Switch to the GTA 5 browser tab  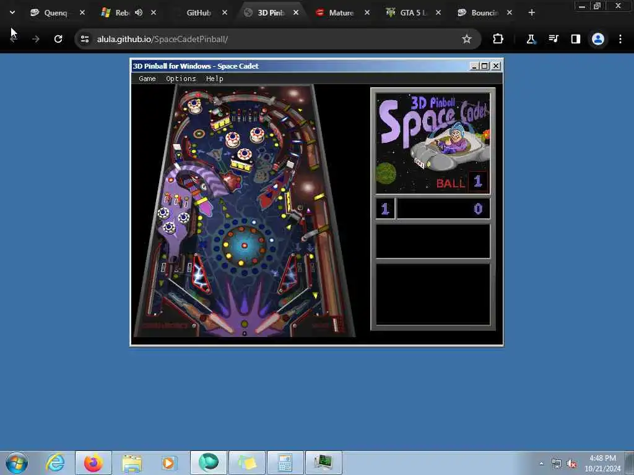click(x=412, y=13)
